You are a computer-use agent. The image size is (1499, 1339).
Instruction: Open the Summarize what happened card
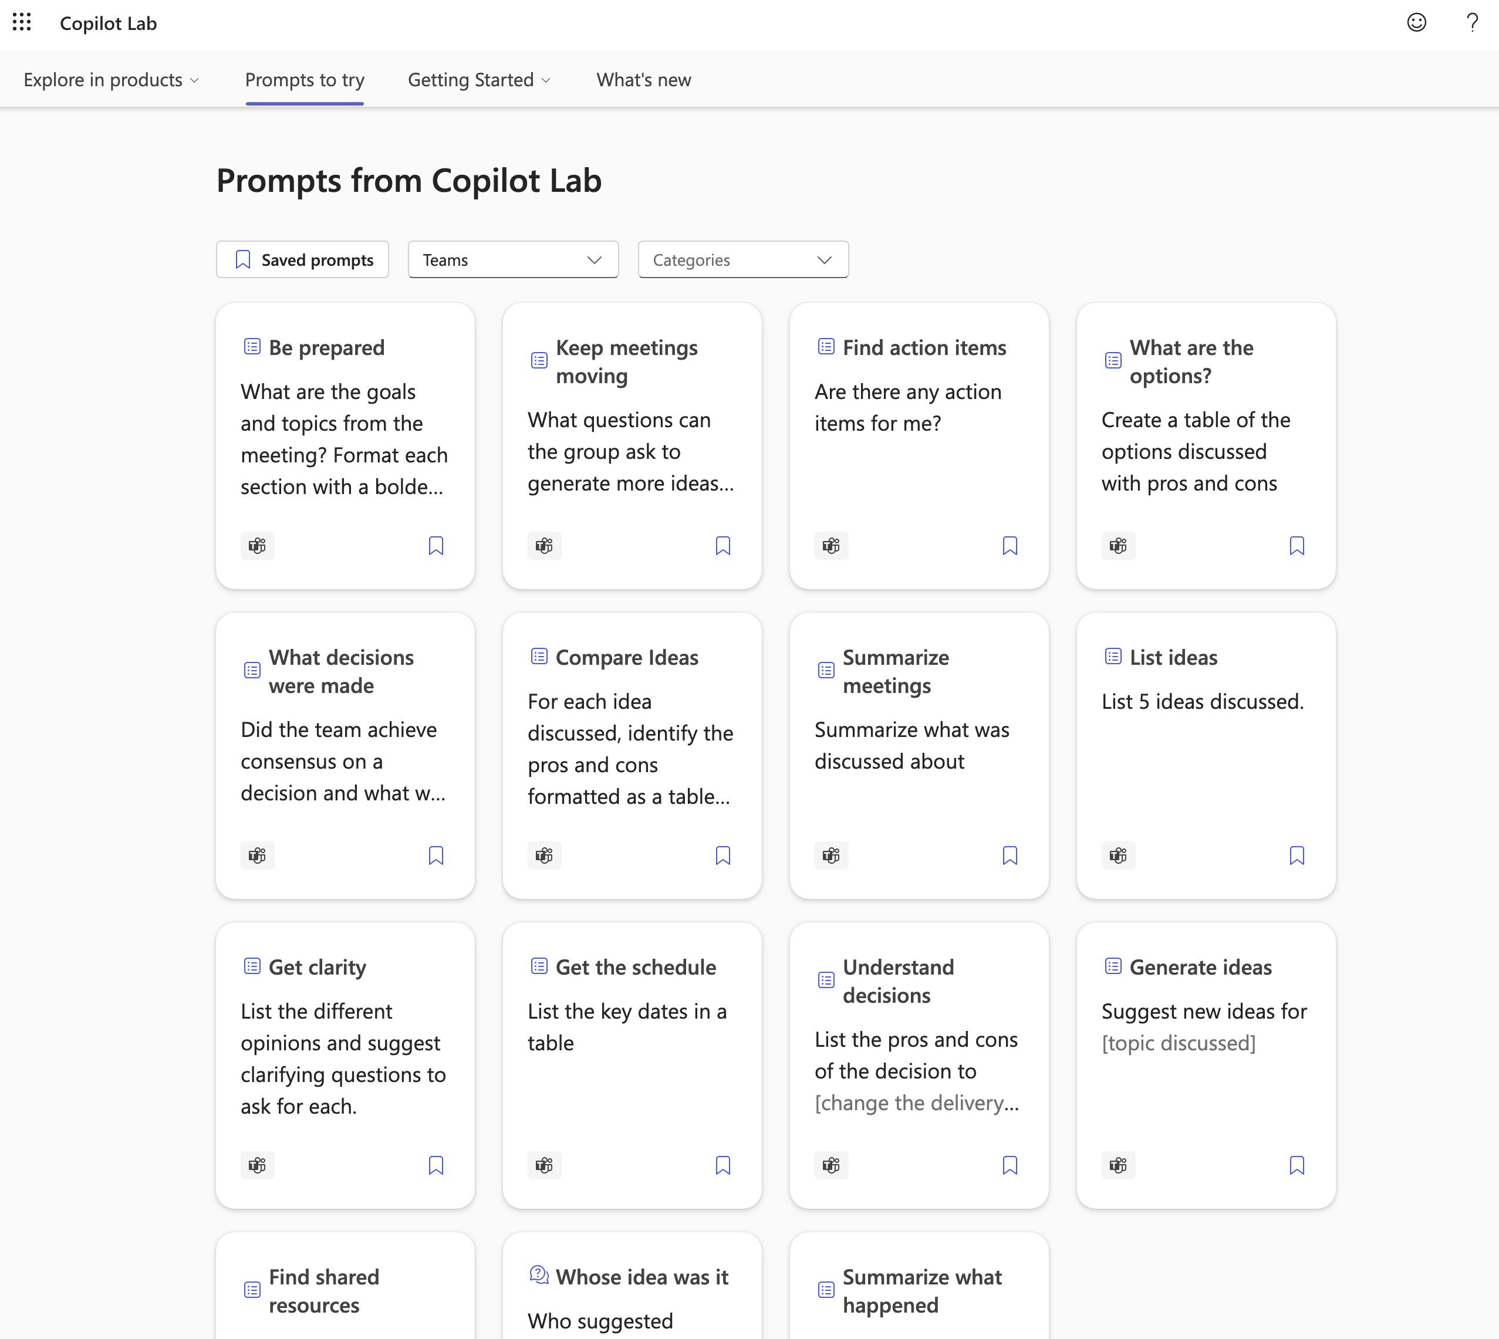(919, 1286)
